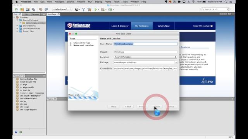Click the Wi-Fi status icon in menu bar
The height and width of the screenshot is (139, 248).
[x=193, y=2]
